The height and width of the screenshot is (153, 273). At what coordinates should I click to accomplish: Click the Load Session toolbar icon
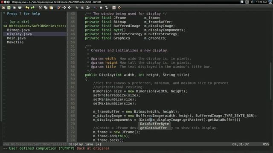coord(77,8)
